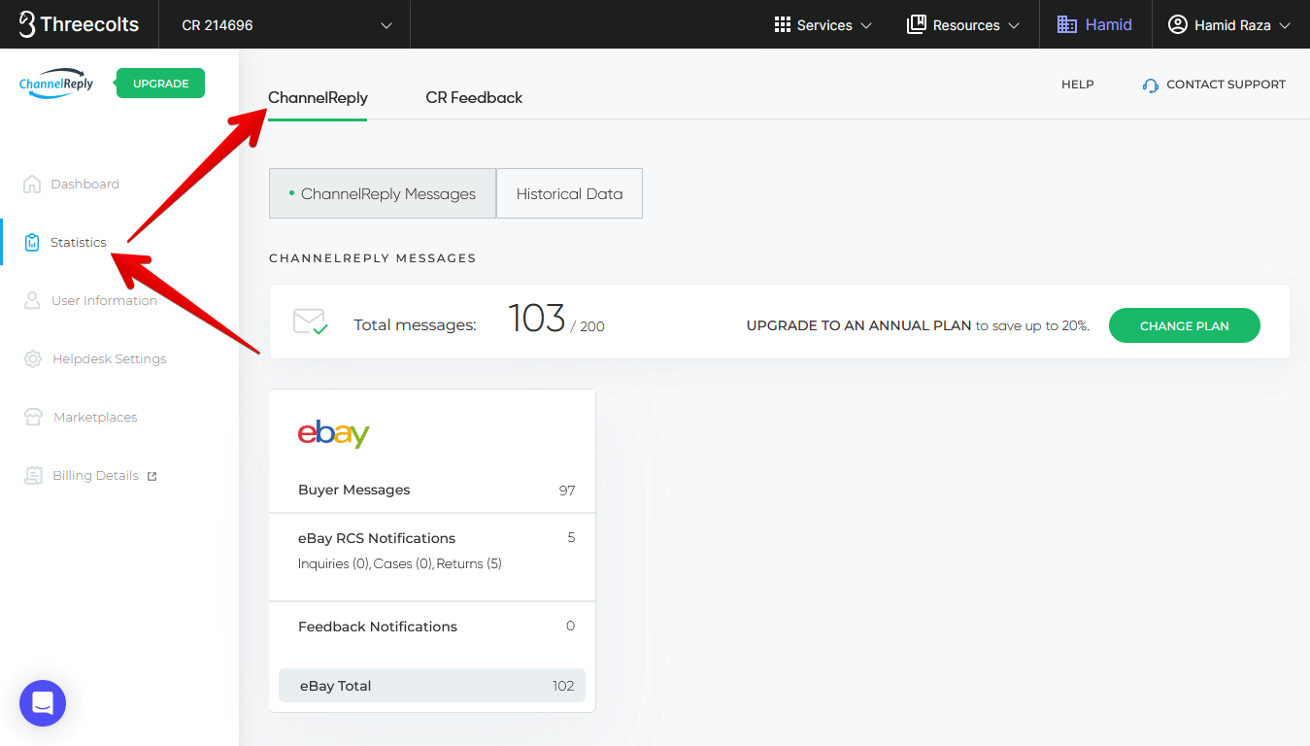This screenshot has width=1310, height=746.
Task: Select Statistics in the sidebar
Action: 79,242
